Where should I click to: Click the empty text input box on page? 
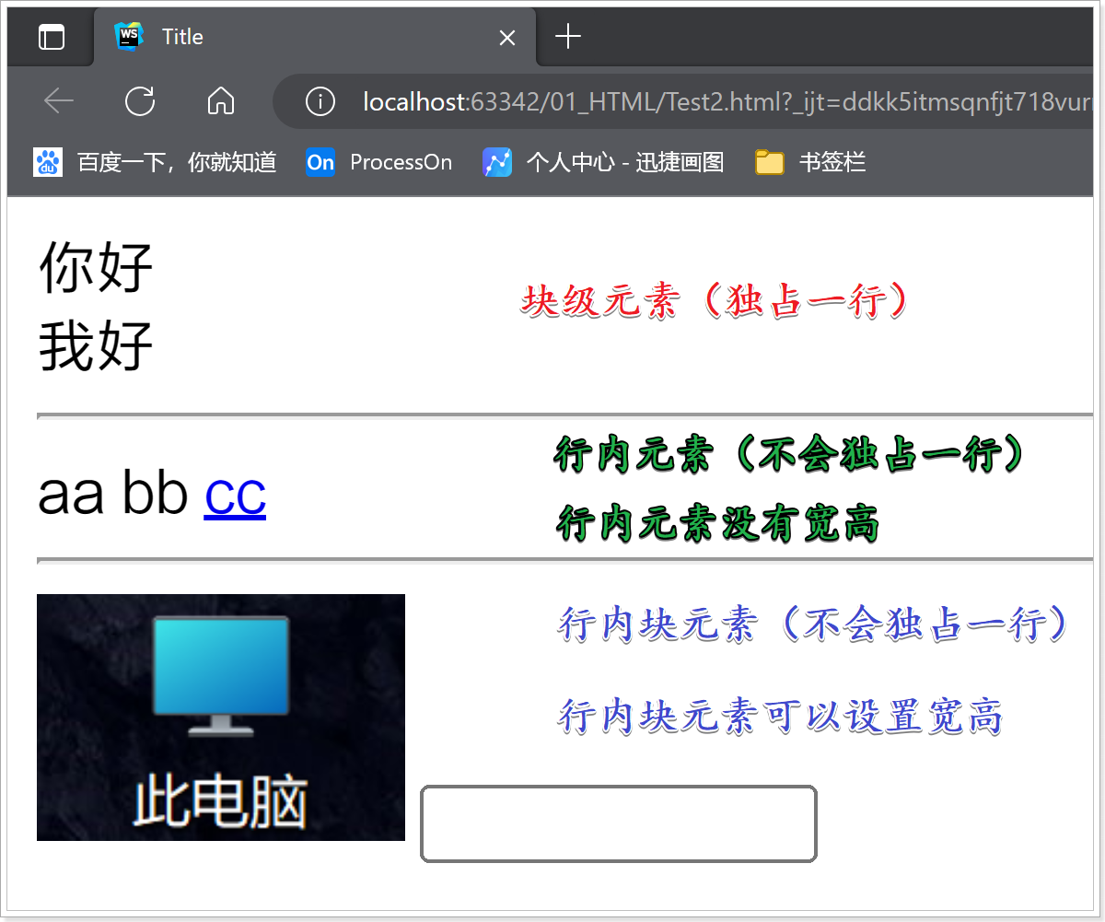point(618,823)
